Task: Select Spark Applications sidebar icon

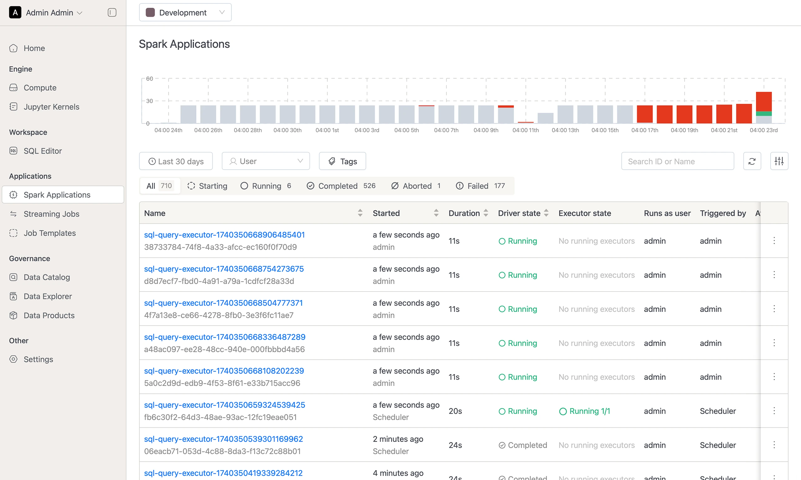Action: pos(13,195)
